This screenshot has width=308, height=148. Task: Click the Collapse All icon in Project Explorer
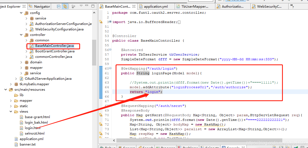tap(58, 7)
